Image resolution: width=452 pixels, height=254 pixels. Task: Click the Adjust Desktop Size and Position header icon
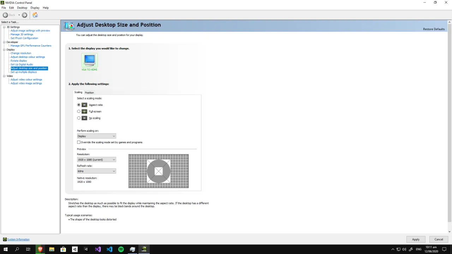tap(69, 25)
